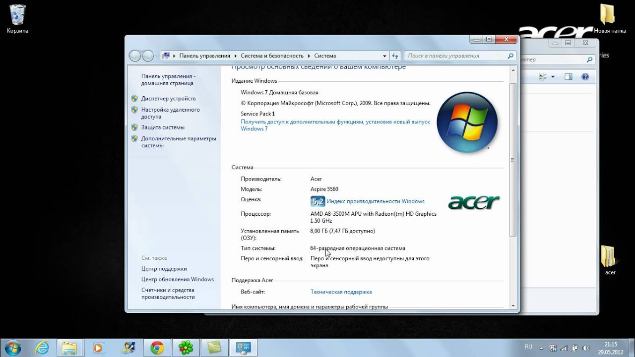
Task: Open the Техническая поддержка website link
Action: click(x=341, y=292)
